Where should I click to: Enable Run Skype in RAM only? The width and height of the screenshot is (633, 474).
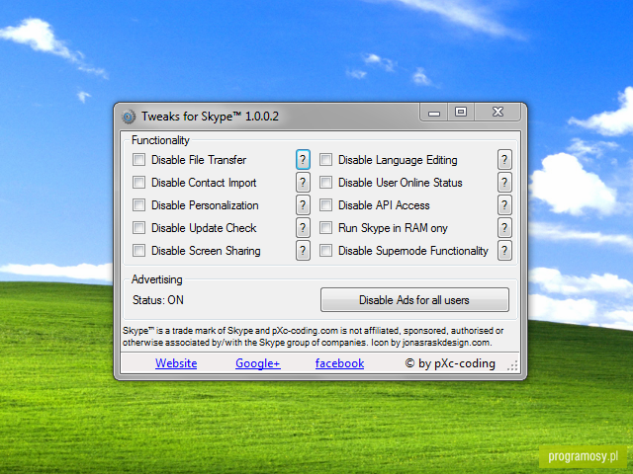(325, 228)
